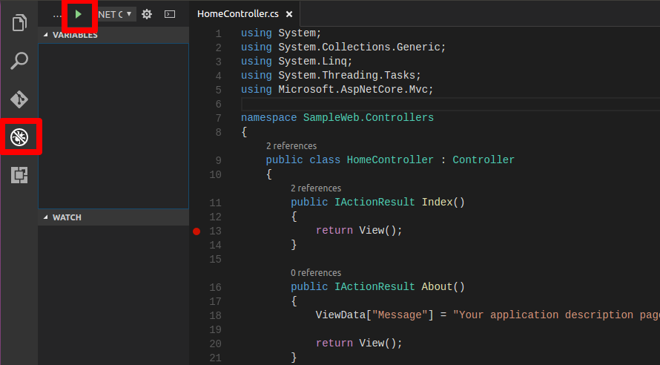Click "IActionResult" on line 11
The image size is (660, 365).
tap(374, 203)
